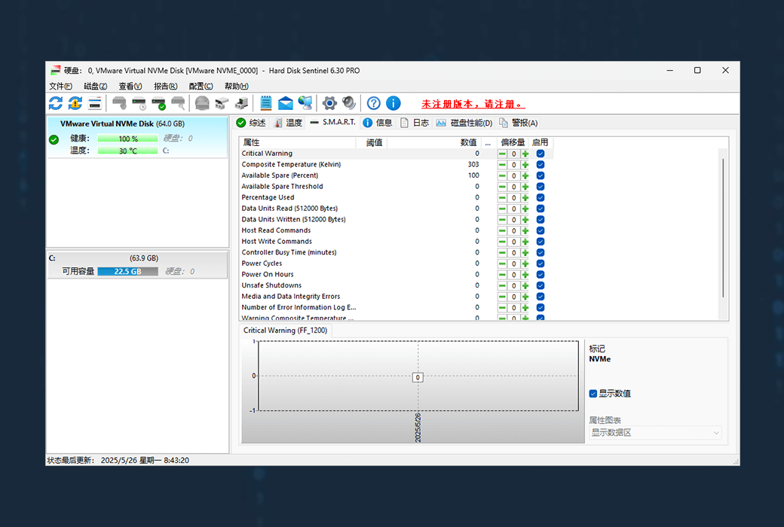Click the blue 22.5 GB capacity bar
The height and width of the screenshot is (527, 784).
click(x=127, y=271)
